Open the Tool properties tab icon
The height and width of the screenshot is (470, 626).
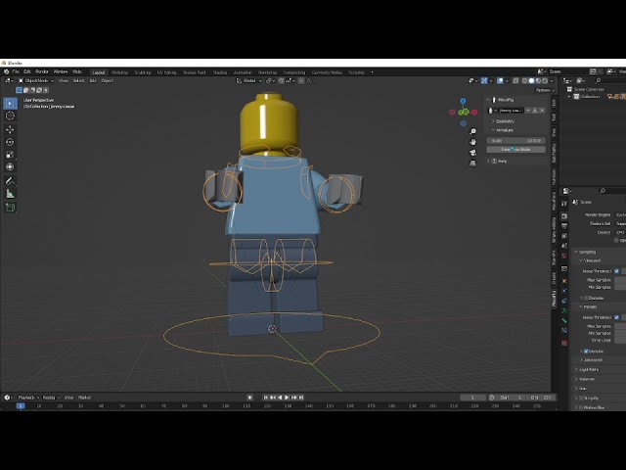click(564, 204)
